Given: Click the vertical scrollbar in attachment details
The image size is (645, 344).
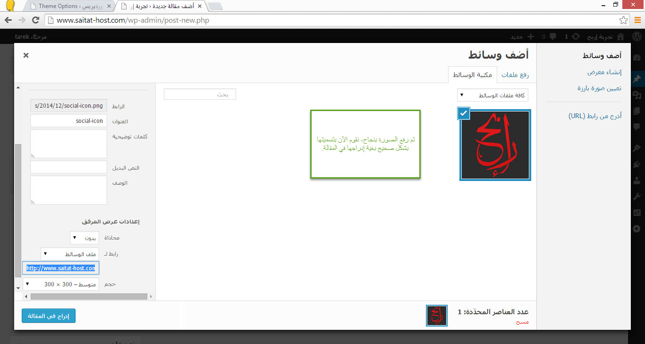Looking at the screenshot, I should pyautogui.click(x=18, y=210).
